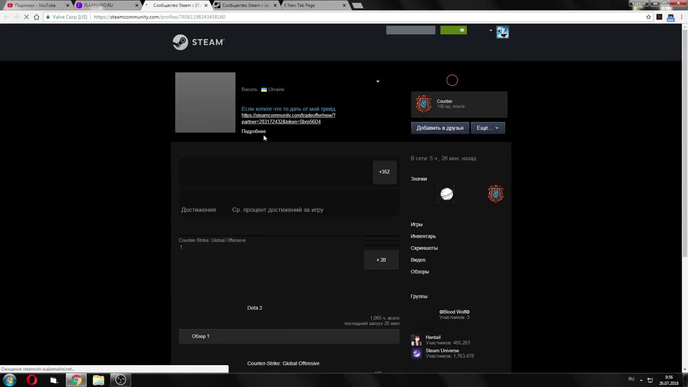
Task: Open the Windows Start button
Action: pos(10,380)
